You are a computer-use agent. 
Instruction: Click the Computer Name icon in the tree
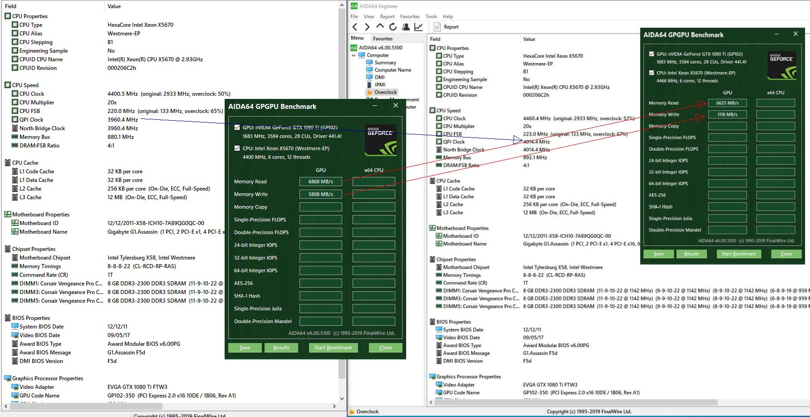pos(369,70)
